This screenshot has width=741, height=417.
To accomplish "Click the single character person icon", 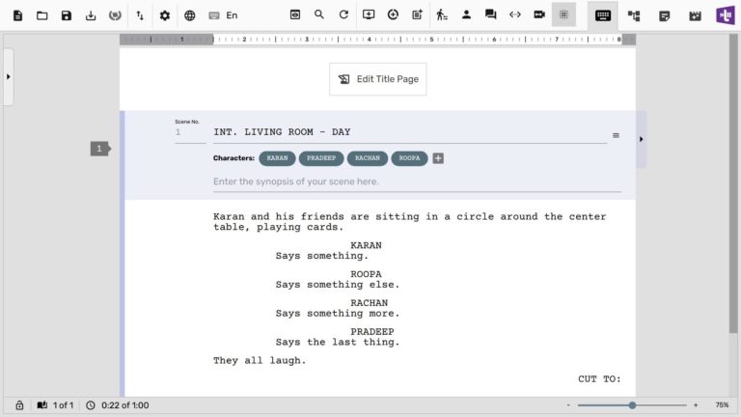I will point(466,15).
